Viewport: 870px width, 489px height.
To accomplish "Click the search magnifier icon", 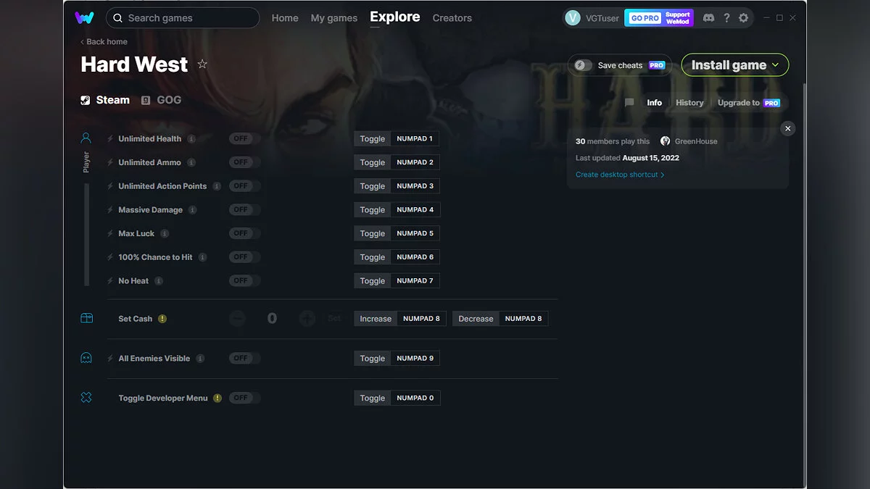I will click(118, 18).
